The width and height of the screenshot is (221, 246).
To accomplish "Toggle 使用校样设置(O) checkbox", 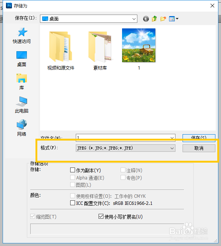I will pyautogui.click(x=72, y=196).
